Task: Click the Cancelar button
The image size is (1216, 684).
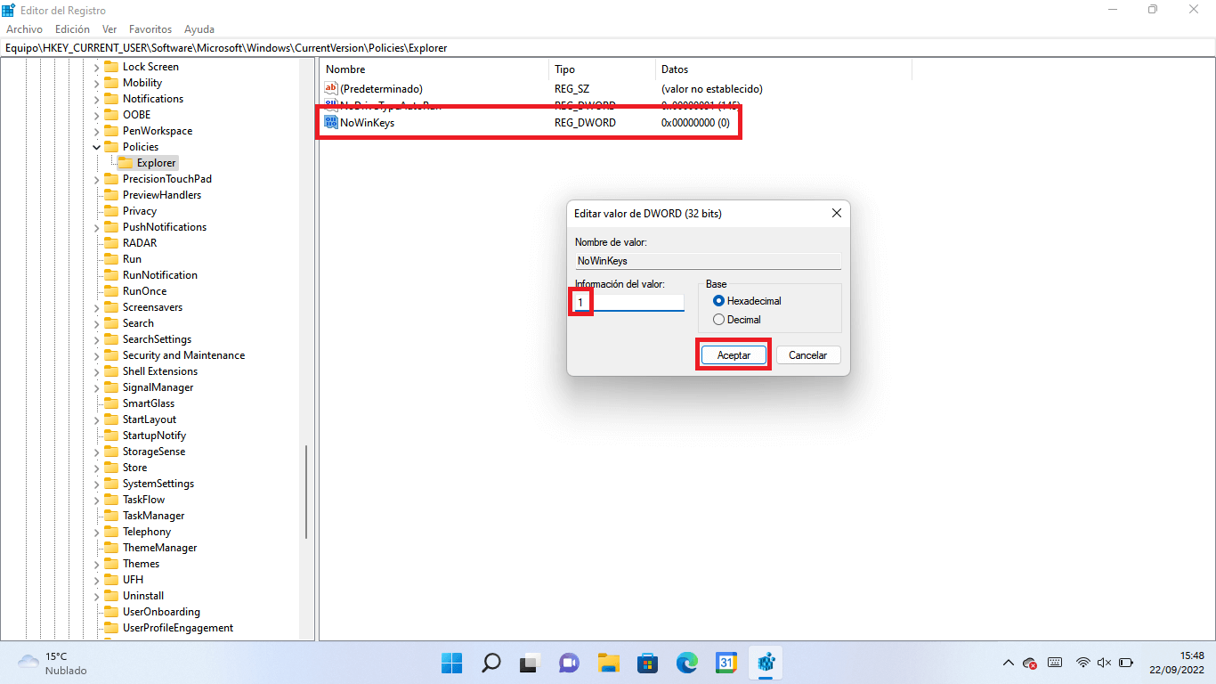Action: coord(808,354)
